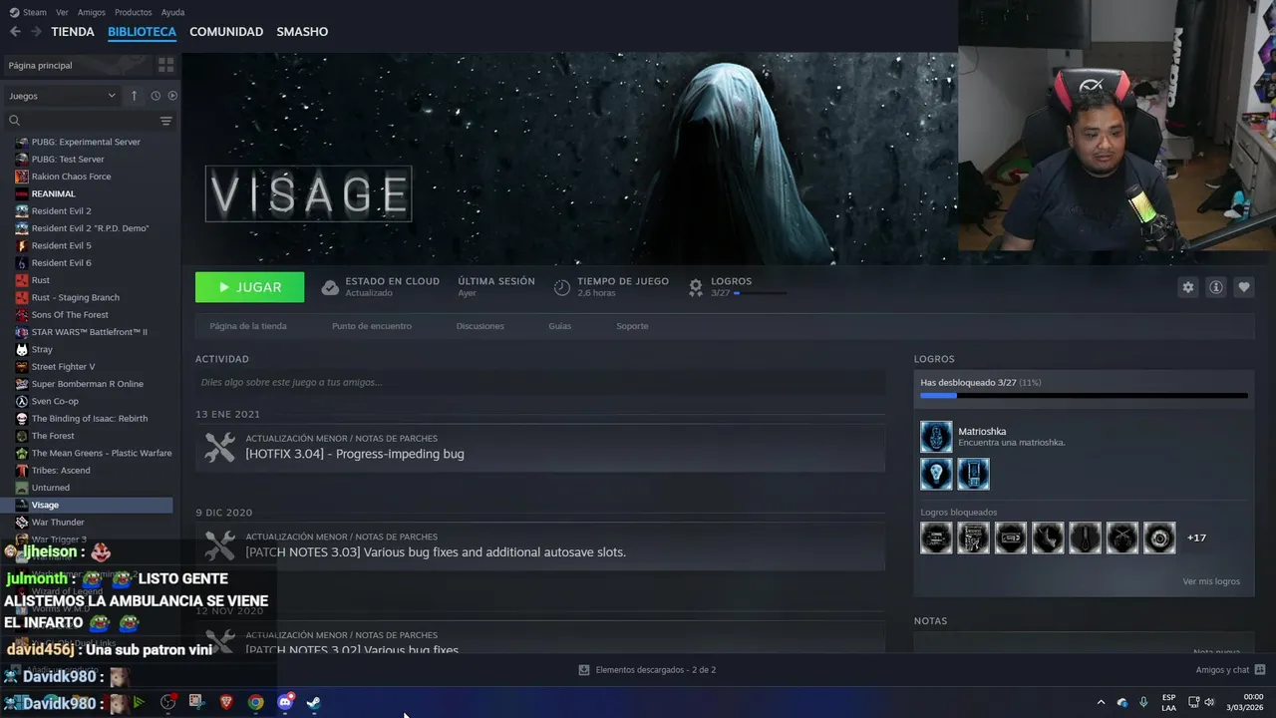The height and width of the screenshot is (718, 1276).
Task: Open first locked achievement icon under Logros bloqueados
Action: coord(936,538)
